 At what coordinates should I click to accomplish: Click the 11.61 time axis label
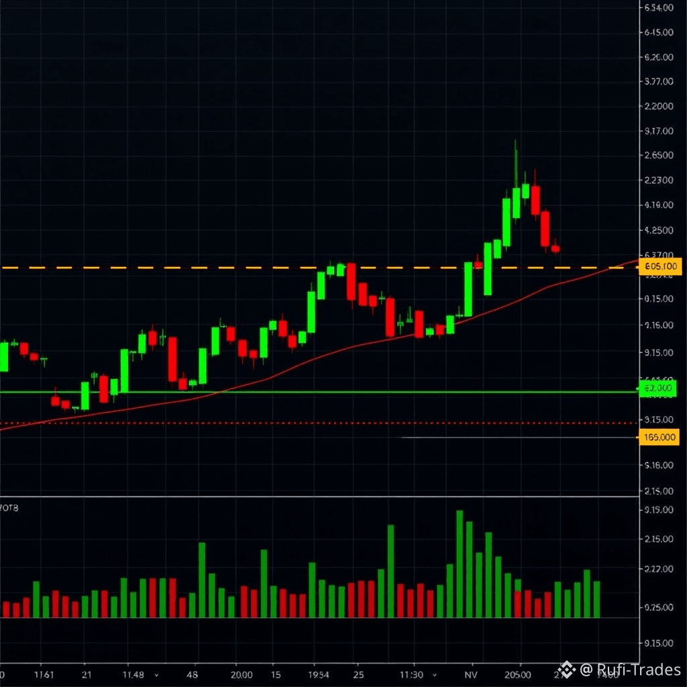[44, 675]
